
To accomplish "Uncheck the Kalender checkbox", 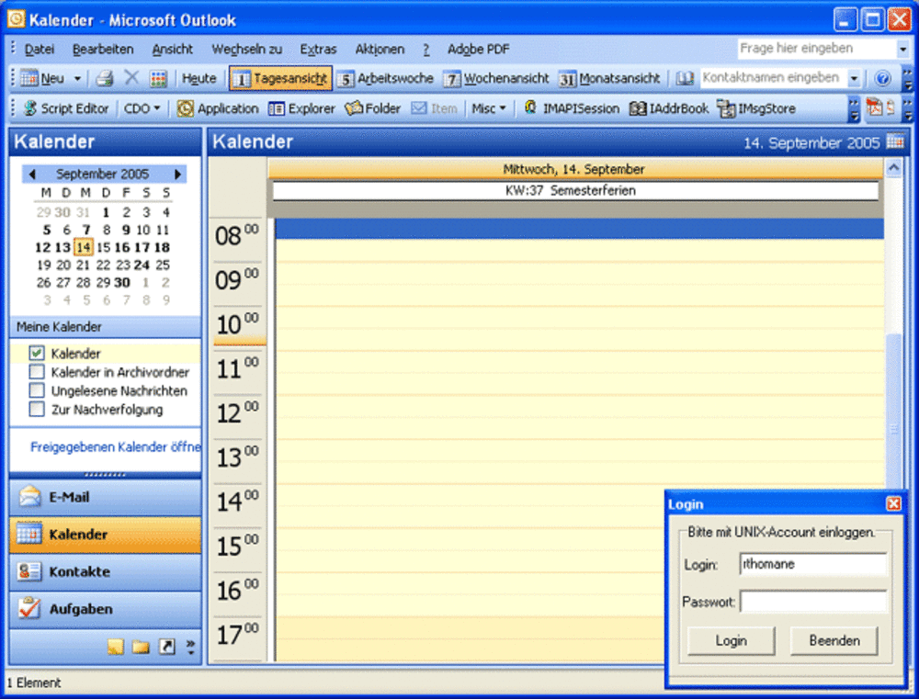I will (37, 354).
